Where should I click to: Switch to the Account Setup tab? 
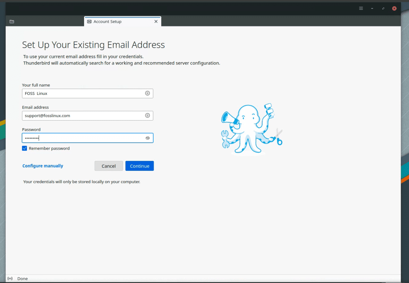[123, 21]
